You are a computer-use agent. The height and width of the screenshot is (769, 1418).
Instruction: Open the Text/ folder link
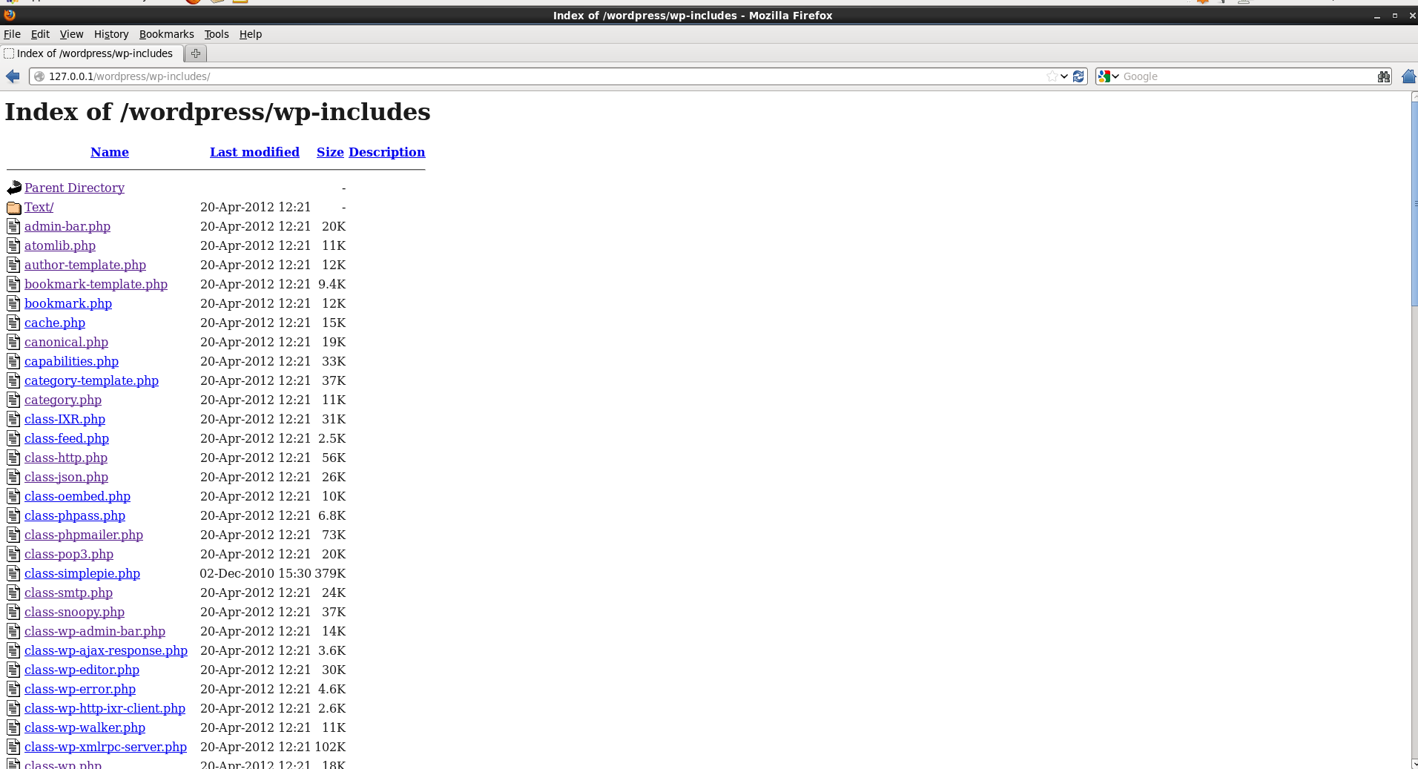(x=39, y=207)
